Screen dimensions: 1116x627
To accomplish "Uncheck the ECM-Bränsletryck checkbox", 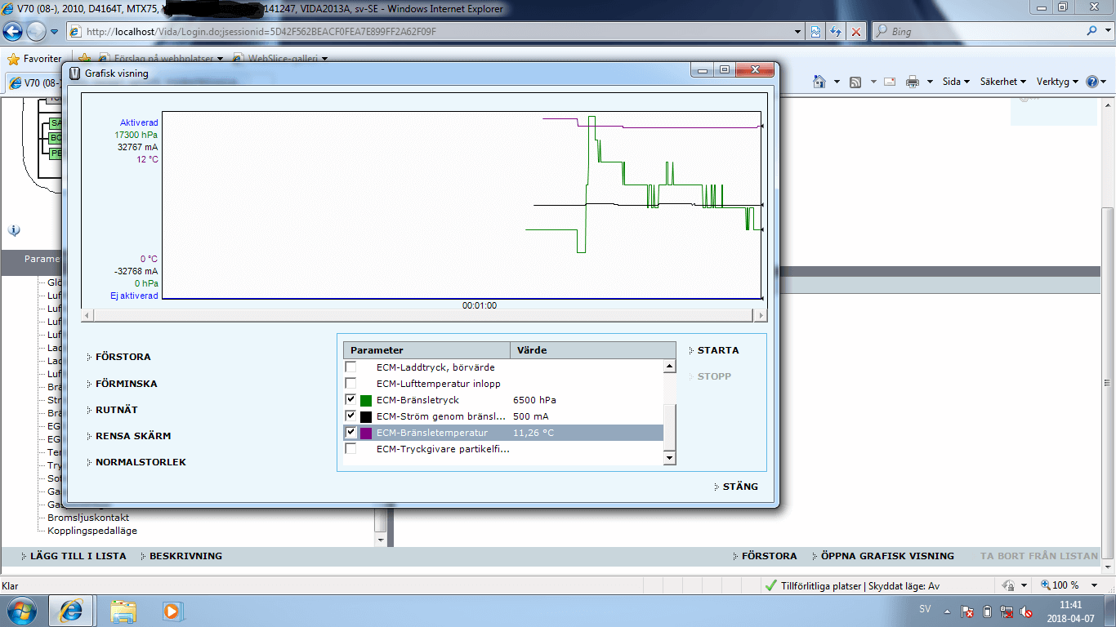I will [x=350, y=400].
